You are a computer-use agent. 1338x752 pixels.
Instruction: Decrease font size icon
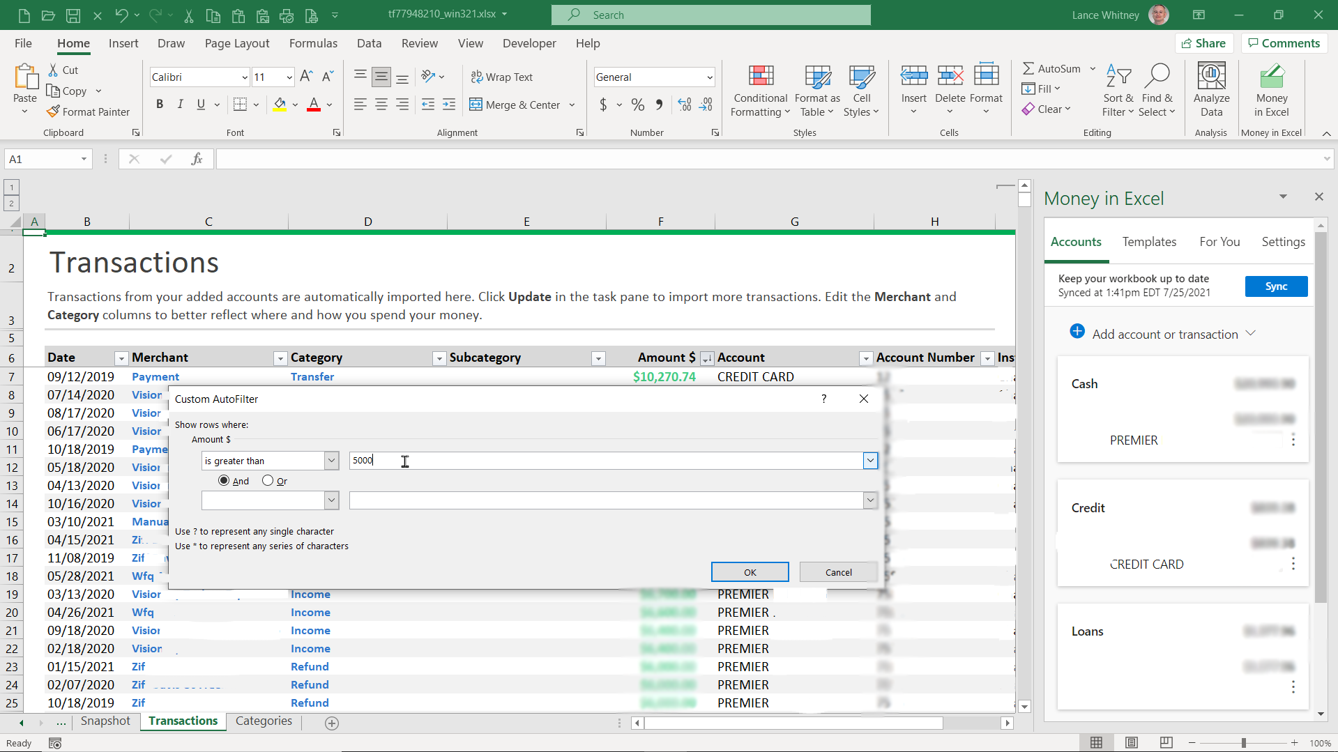[x=327, y=77]
